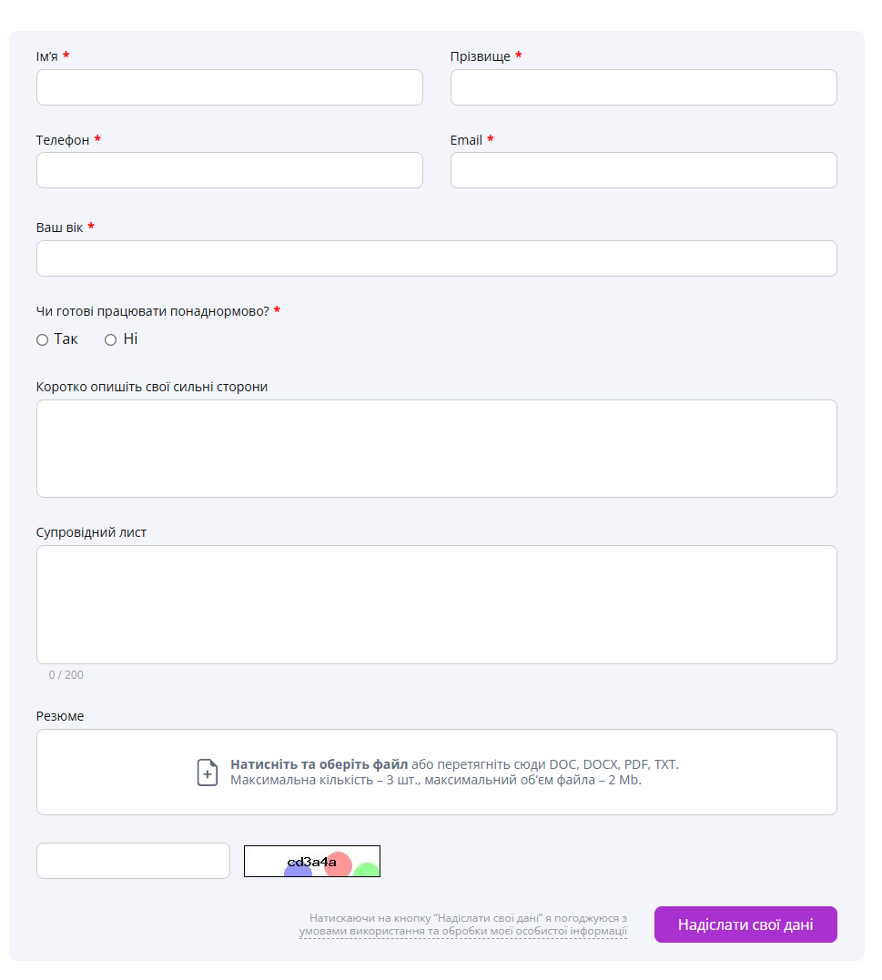Click into the Телефон field

point(229,170)
